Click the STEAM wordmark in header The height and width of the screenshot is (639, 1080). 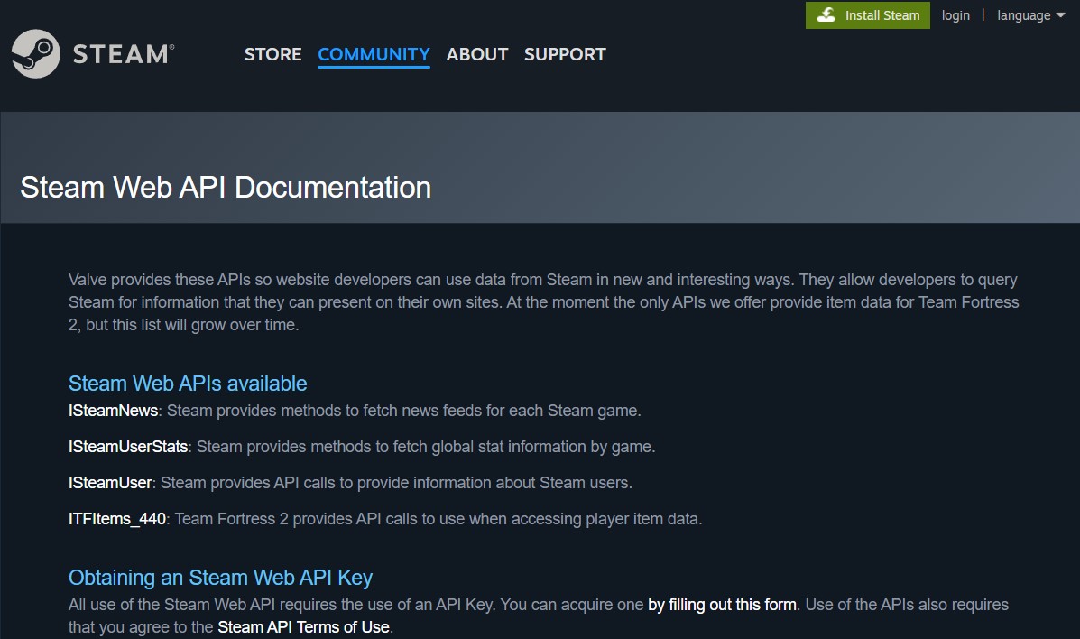click(x=124, y=54)
